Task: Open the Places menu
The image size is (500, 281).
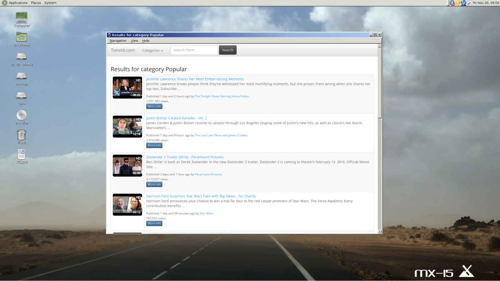Action: pos(36,3)
